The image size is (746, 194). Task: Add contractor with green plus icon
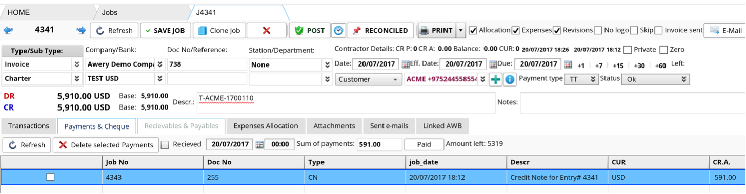pos(495,79)
